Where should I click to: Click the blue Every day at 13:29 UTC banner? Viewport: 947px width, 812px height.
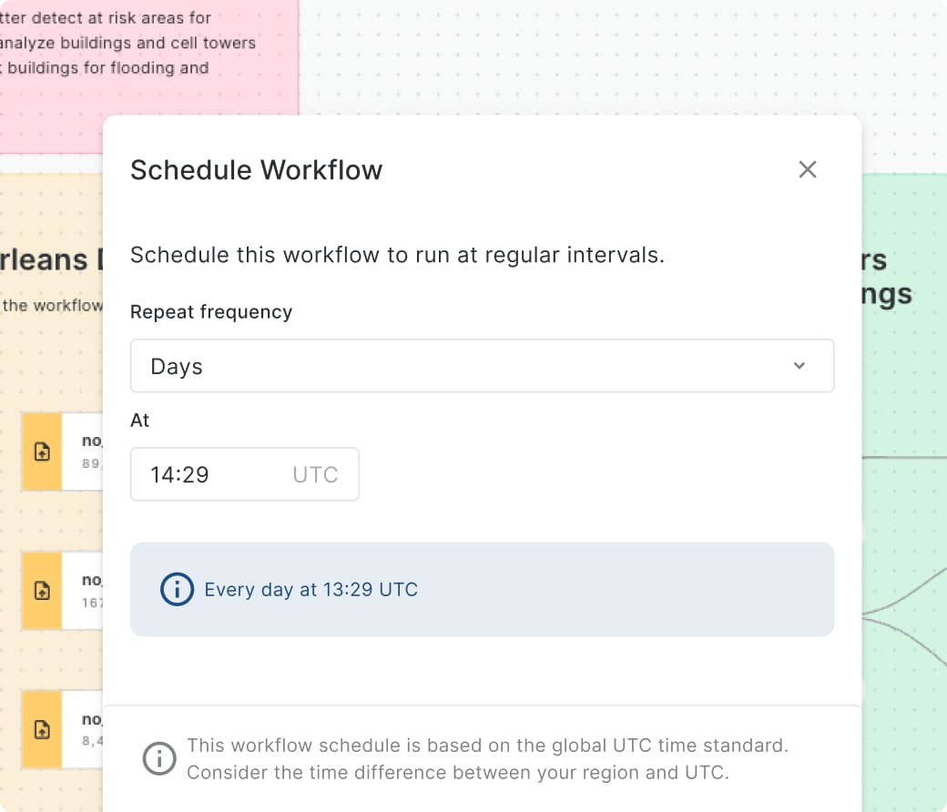click(482, 589)
